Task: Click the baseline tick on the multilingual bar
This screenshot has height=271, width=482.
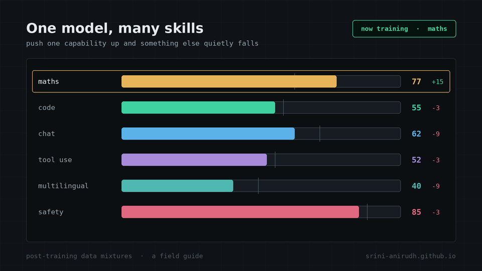Action: coord(258,186)
